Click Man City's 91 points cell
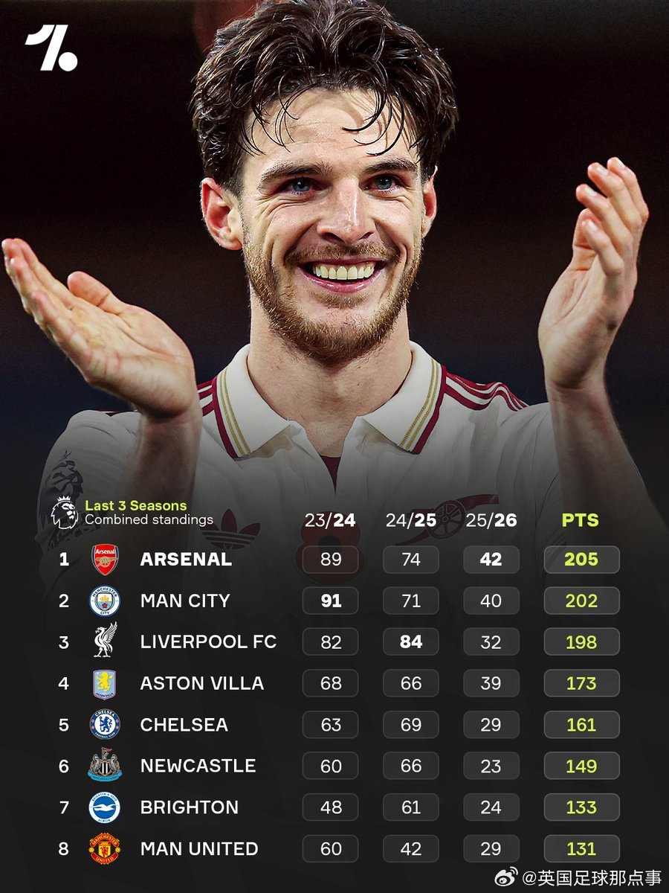The width and height of the screenshot is (669, 893). pyautogui.click(x=331, y=601)
